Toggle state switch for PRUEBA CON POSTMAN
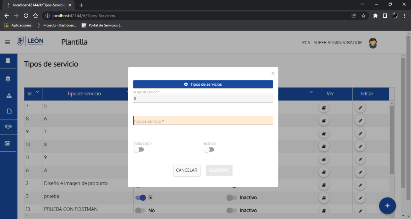This screenshot has width=411, height=219. pos(232,210)
